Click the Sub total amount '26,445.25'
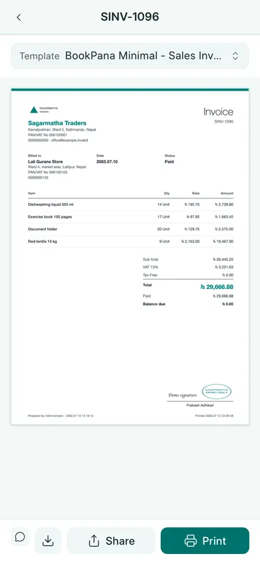 click(223, 259)
